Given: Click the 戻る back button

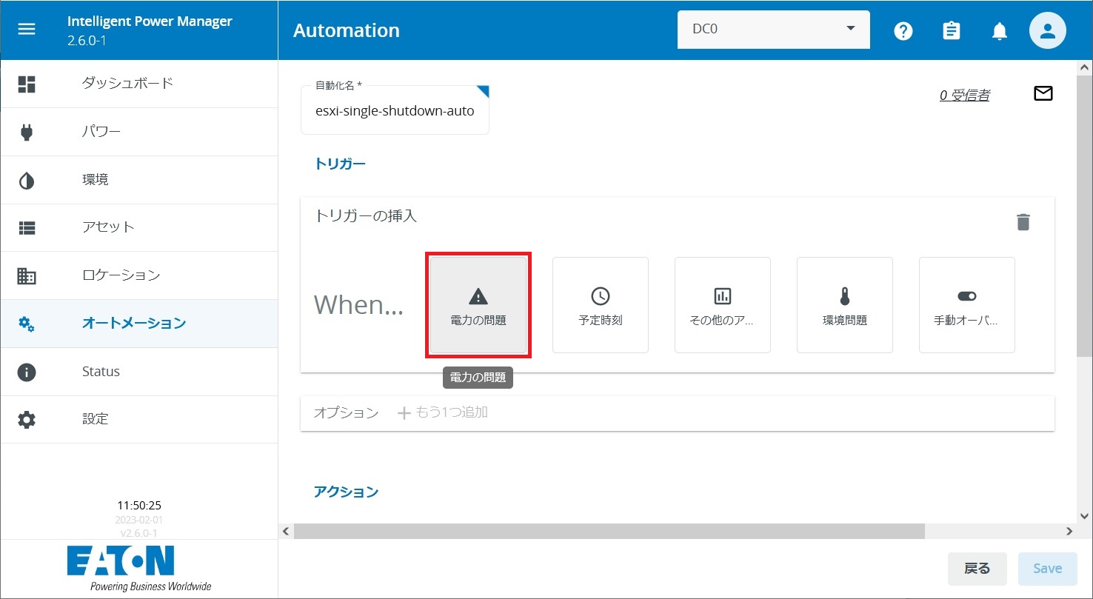Looking at the screenshot, I should pyautogui.click(x=977, y=569).
